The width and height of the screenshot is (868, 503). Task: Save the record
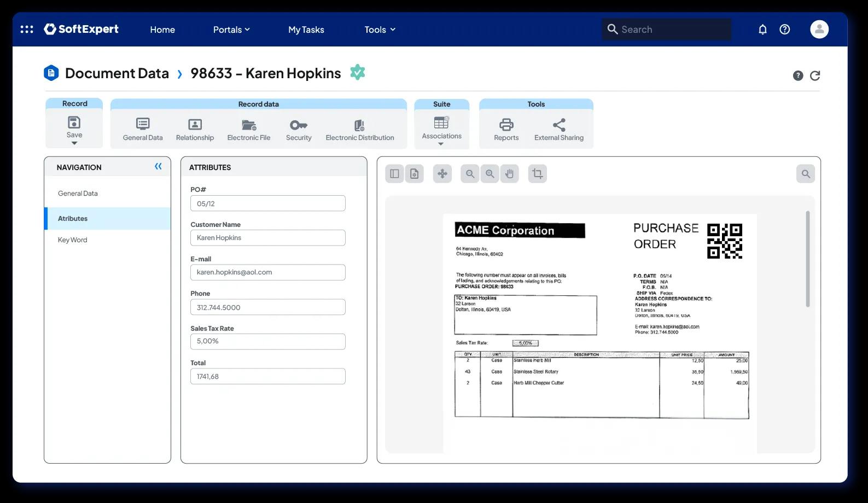coord(74,127)
